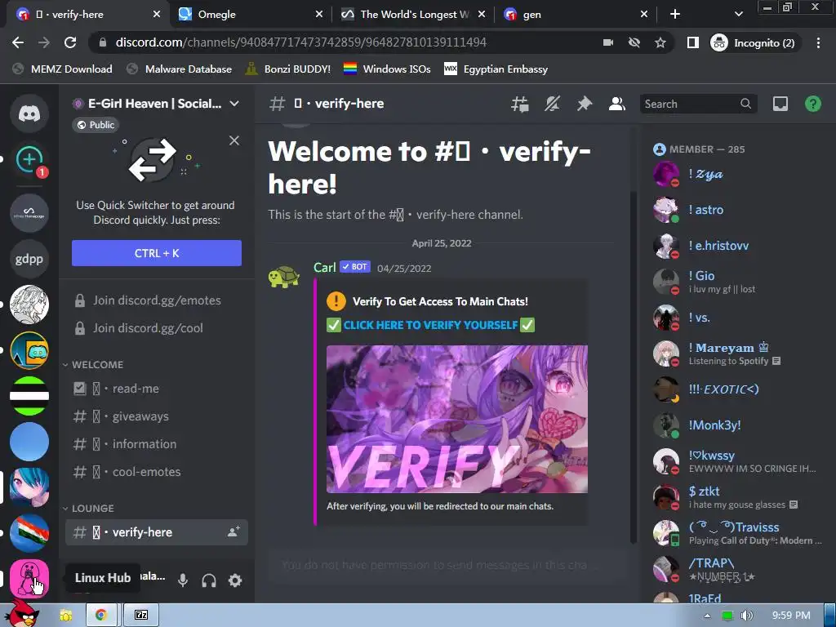Click the Add a Server plus icon
The height and width of the screenshot is (627, 836).
coord(29,159)
